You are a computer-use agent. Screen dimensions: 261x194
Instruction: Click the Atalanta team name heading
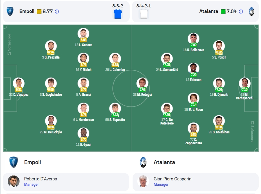pyautogui.click(x=164, y=162)
